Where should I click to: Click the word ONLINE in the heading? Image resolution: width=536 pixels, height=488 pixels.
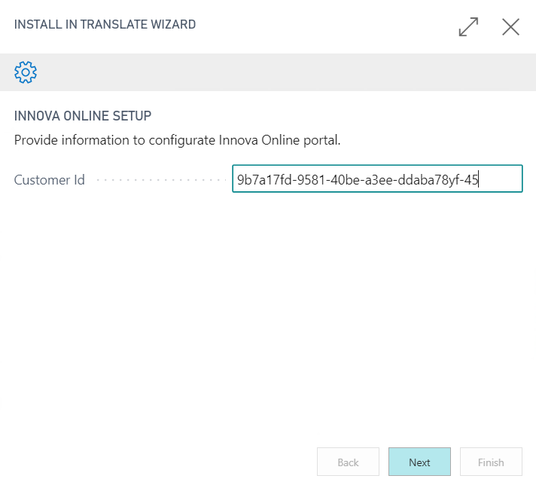[x=88, y=116]
